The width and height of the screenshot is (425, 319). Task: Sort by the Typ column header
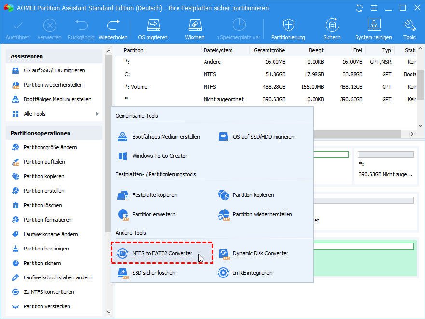386,50
